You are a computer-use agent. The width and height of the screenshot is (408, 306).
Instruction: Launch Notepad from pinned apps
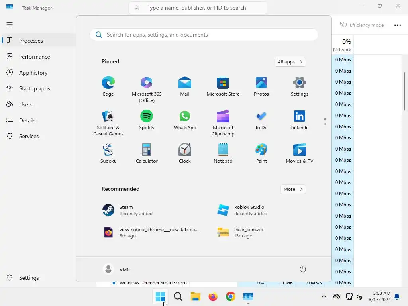223,153
